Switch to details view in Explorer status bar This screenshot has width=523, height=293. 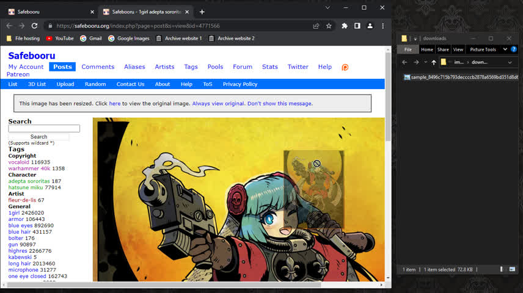[x=502, y=269]
